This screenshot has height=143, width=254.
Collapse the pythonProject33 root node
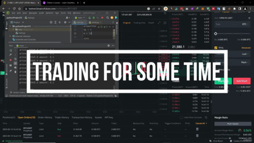coord(10,26)
